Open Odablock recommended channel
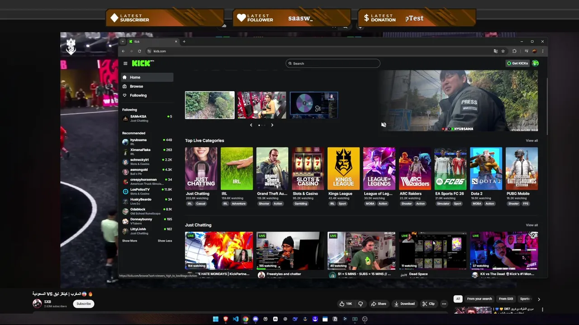 (x=147, y=211)
